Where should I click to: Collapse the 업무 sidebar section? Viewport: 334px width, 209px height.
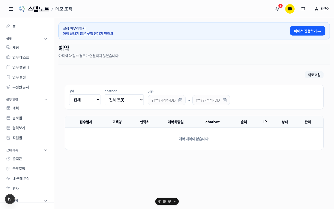(x=46, y=39)
